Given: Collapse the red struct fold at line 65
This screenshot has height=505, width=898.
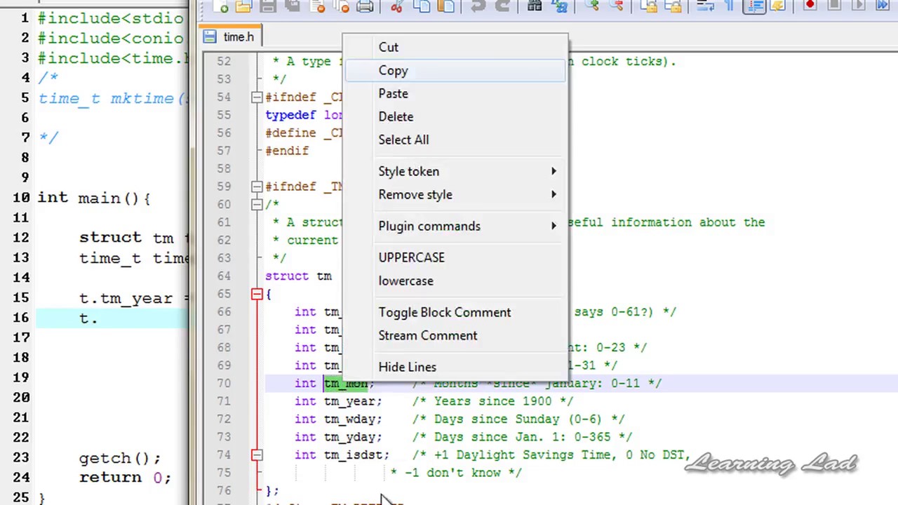Looking at the screenshot, I should 257,294.
